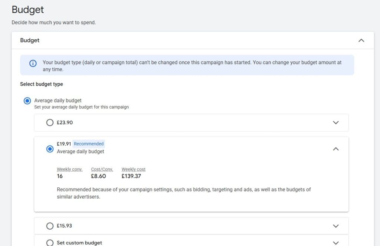Image resolution: width=380 pixels, height=246 pixels.
Task: Click the Budget card header title
Action: (30, 40)
